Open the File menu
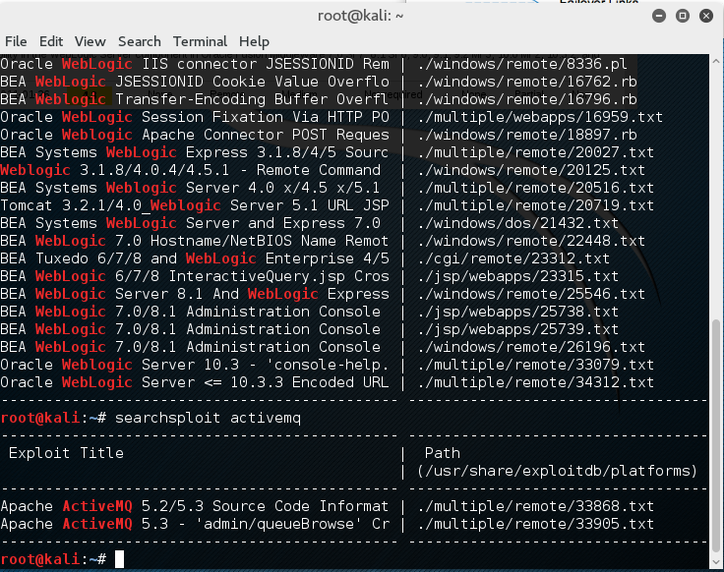 (x=16, y=41)
